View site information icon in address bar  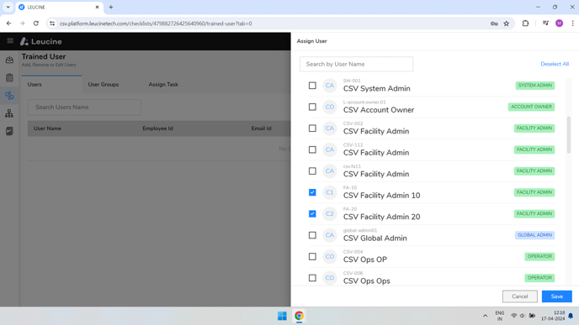(x=52, y=24)
